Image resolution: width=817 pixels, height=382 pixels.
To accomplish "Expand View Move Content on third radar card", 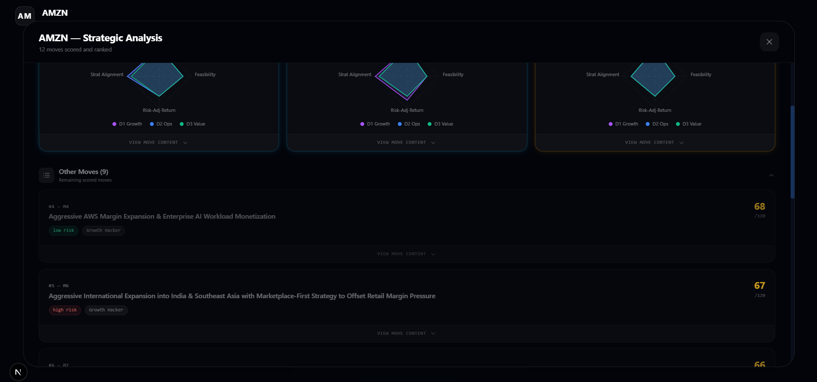I will 655,143.
